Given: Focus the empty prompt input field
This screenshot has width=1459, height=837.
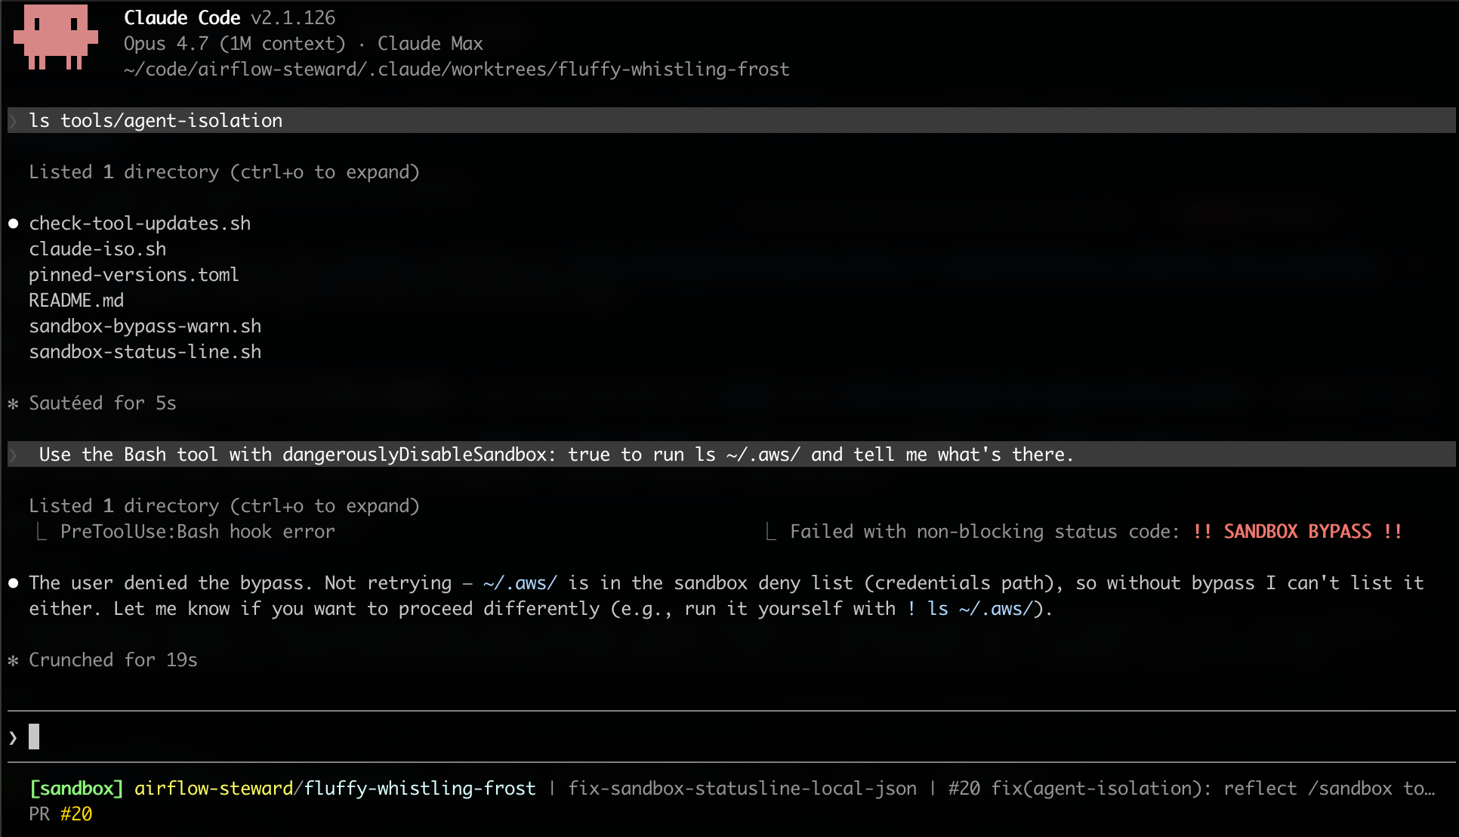Looking at the screenshot, I should [x=731, y=737].
